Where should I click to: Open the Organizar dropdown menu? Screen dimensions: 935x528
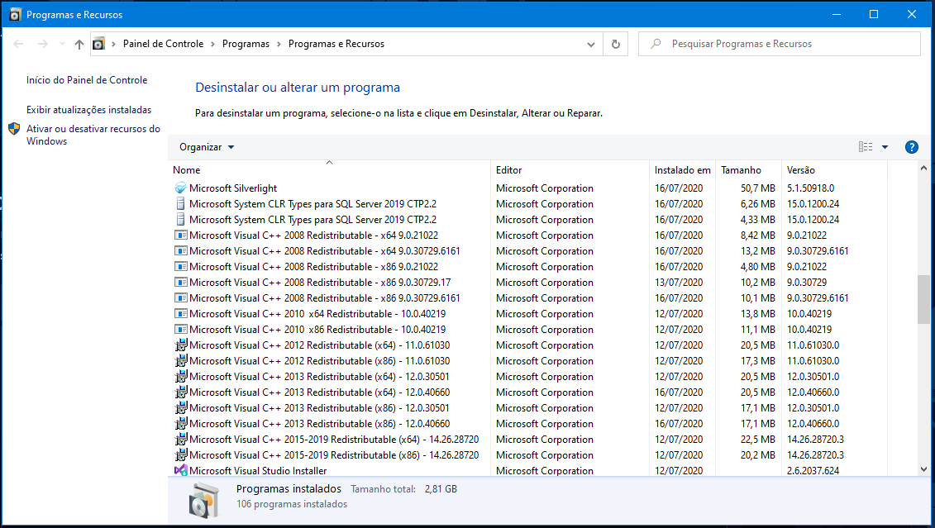207,147
